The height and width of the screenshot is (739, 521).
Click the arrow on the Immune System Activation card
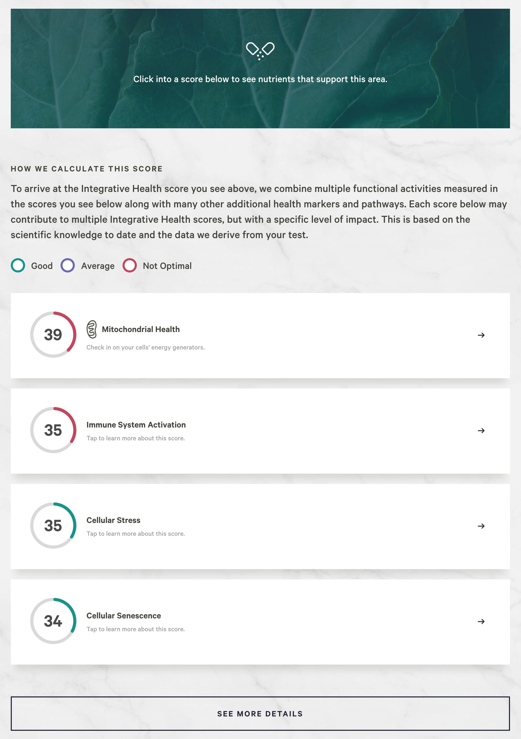point(481,431)
